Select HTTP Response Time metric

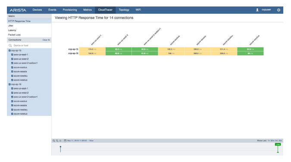point(29,21)
